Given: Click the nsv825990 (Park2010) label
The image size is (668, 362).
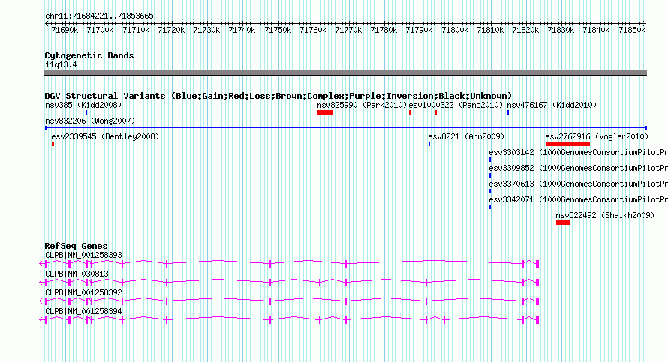Looking at the screenshot, I should pos(362,105).
